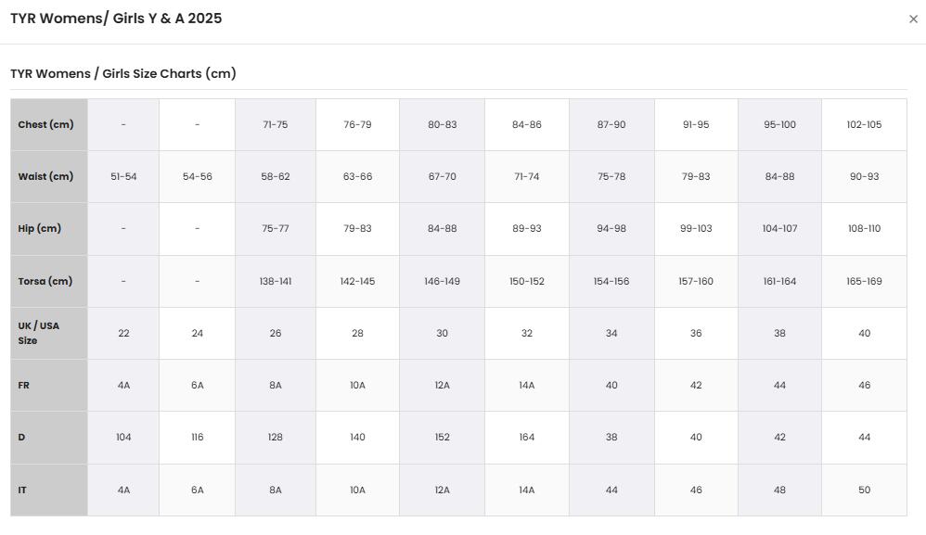The image size is (926, 535).
Task: Close the TYR size chart dialog
Action: (x=913, y=19)
